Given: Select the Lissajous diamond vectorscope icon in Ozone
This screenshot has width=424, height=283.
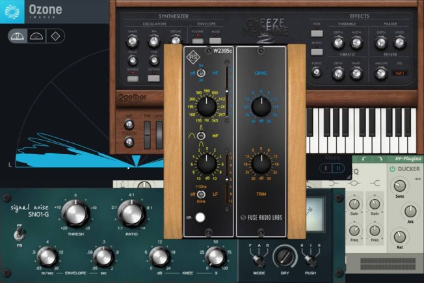Looking at the screenshot, I should (55, 36).
